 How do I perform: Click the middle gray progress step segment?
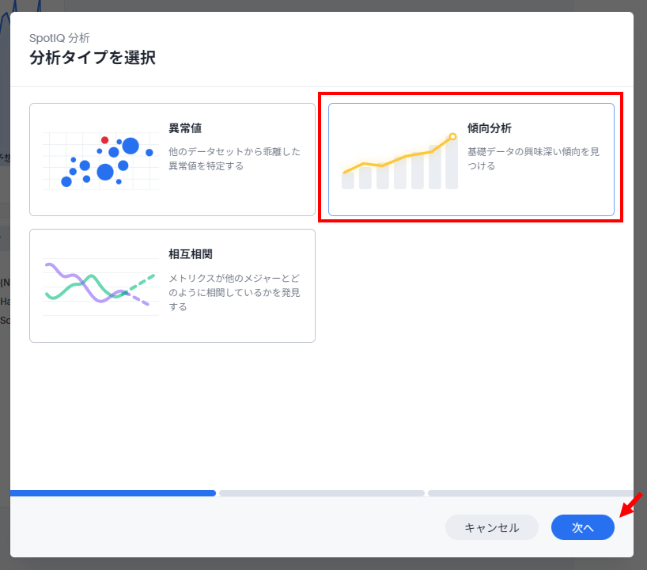click(x=322, y=493)
